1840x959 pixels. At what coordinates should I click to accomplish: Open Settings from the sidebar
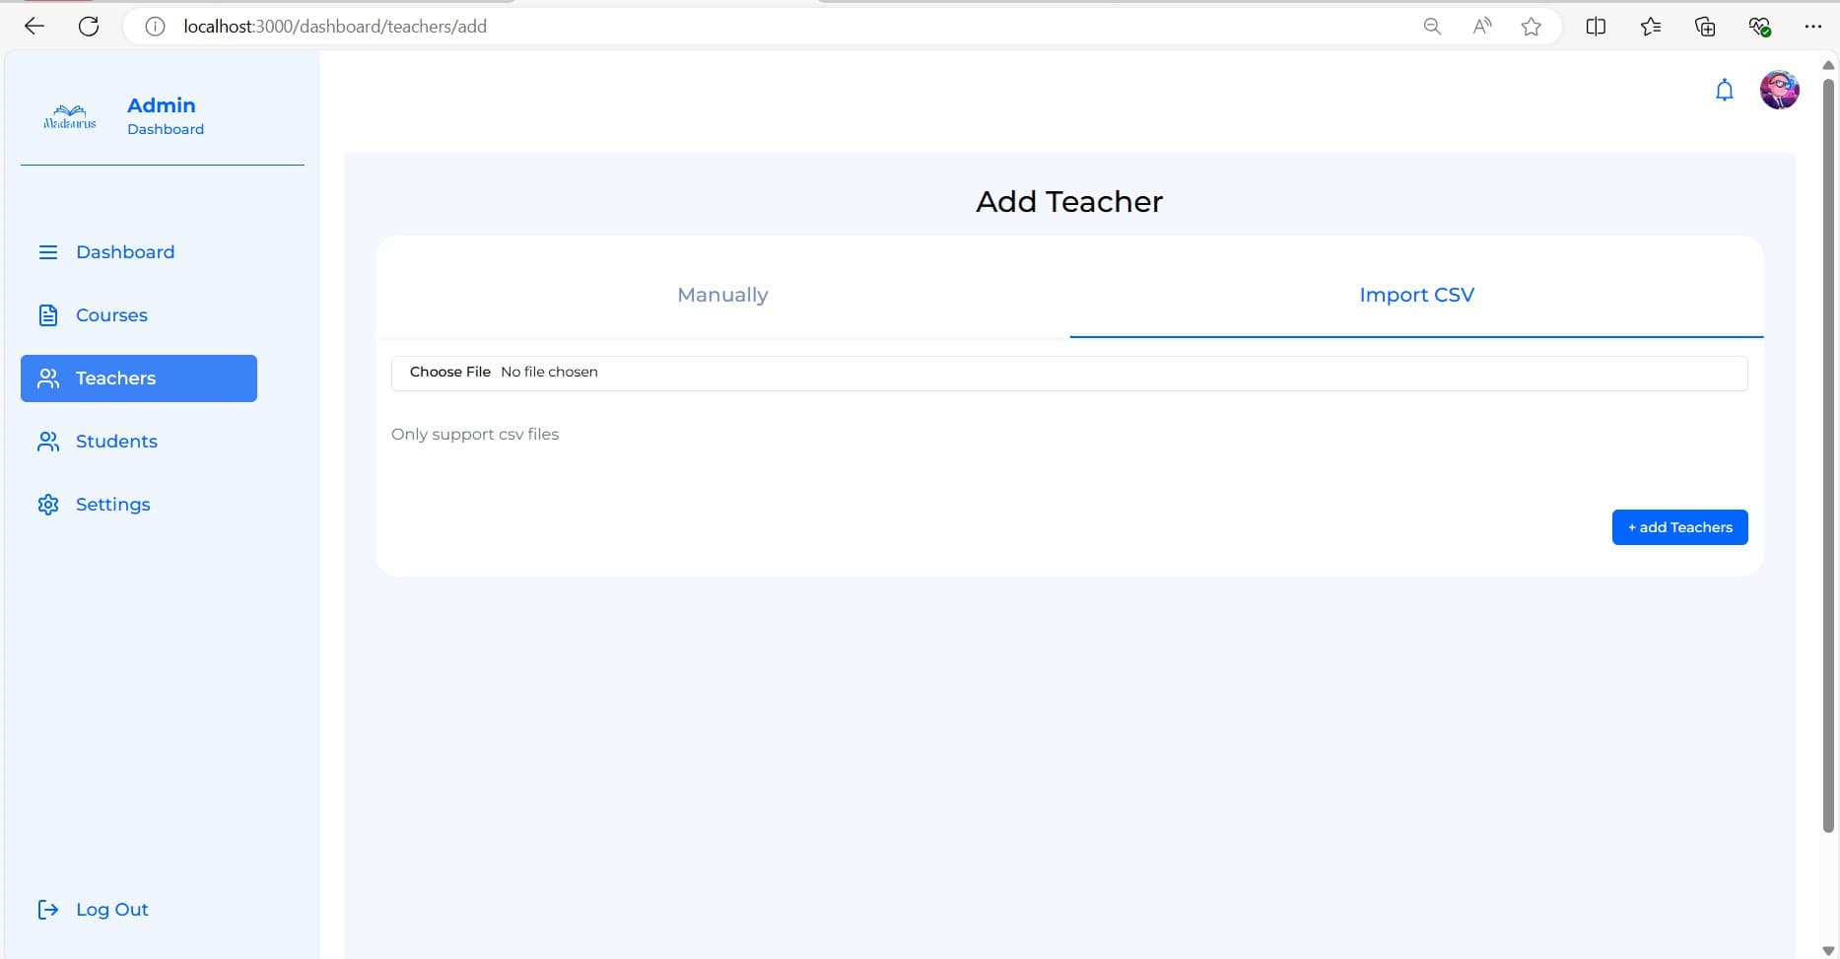(x=112, y=505)
